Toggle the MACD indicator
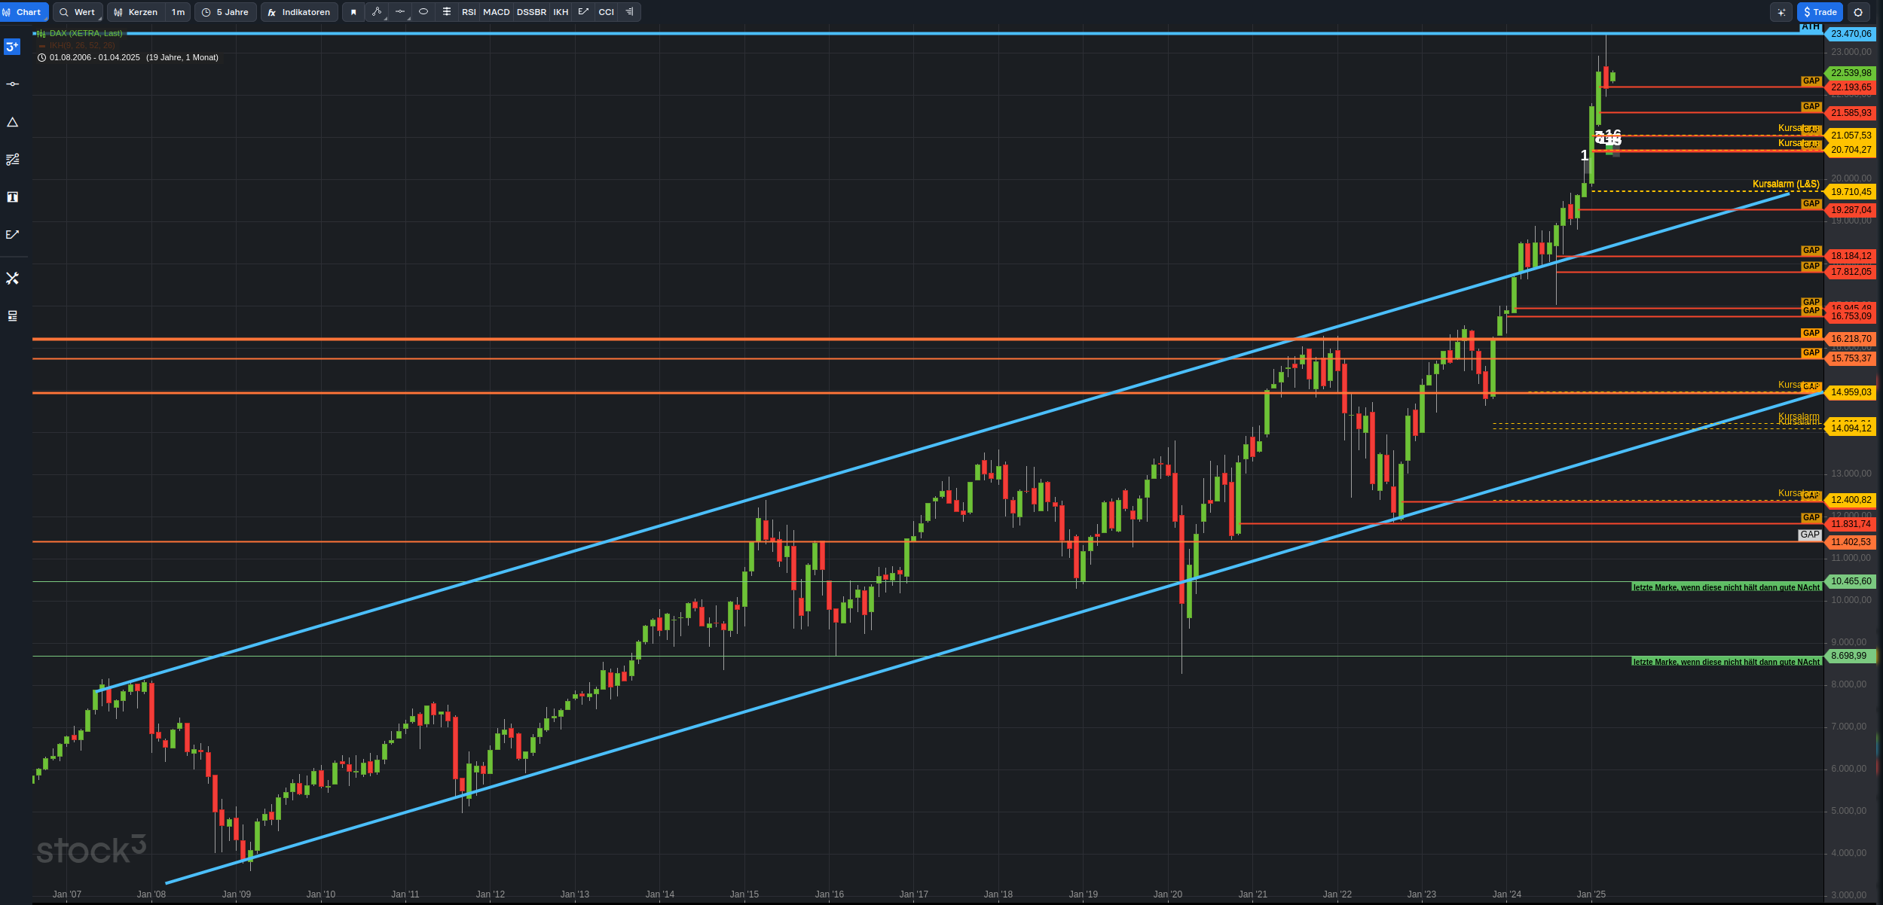 pyautogui.click(x=496, y=12)
